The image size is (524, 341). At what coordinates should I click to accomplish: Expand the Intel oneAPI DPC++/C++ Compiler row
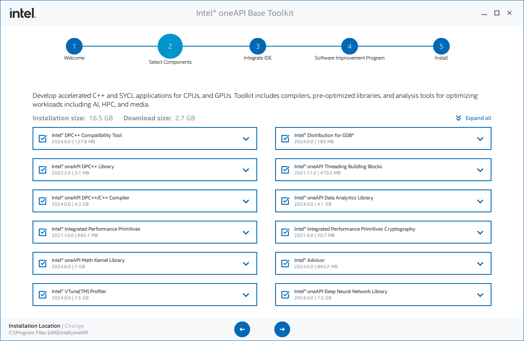tap(246, 201)
